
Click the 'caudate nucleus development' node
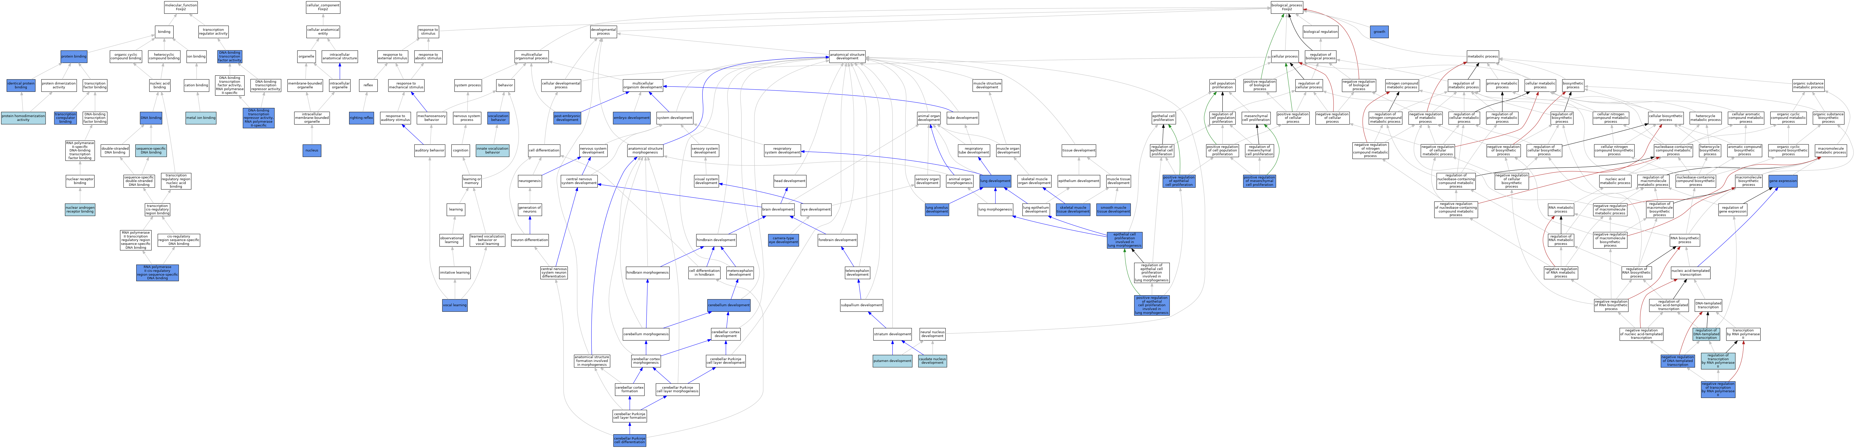click(x=932, y=361)
